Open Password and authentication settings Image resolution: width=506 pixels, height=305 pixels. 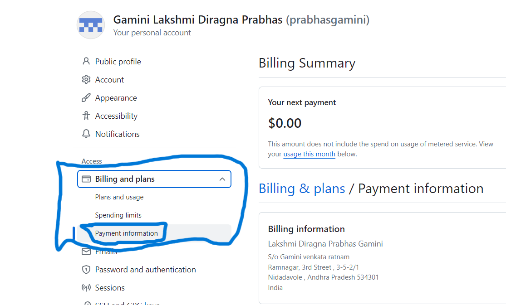click(x=145, y=270)
